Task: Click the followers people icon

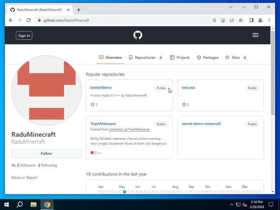Action: click(14, 165)
